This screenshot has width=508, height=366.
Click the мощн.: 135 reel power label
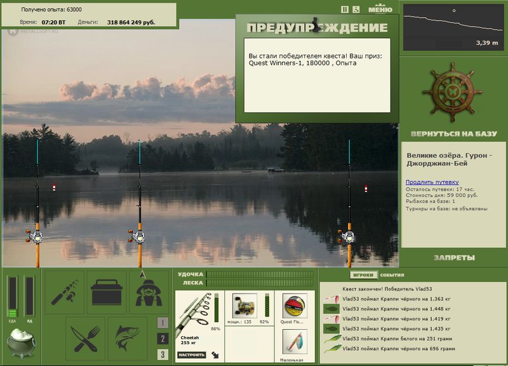pyautogui.click(x=239, y=322)
